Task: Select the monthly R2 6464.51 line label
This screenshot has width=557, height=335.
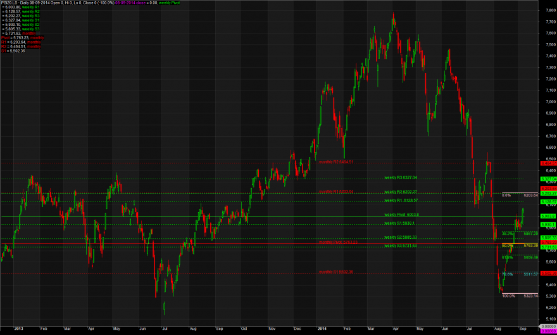Action: point(336,162)
